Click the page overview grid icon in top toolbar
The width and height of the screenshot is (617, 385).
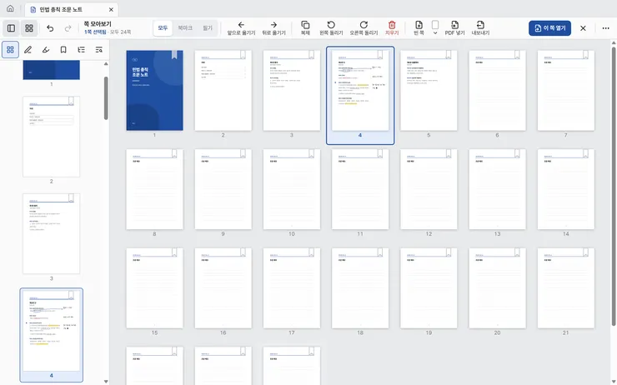click(x=29, y=28)
